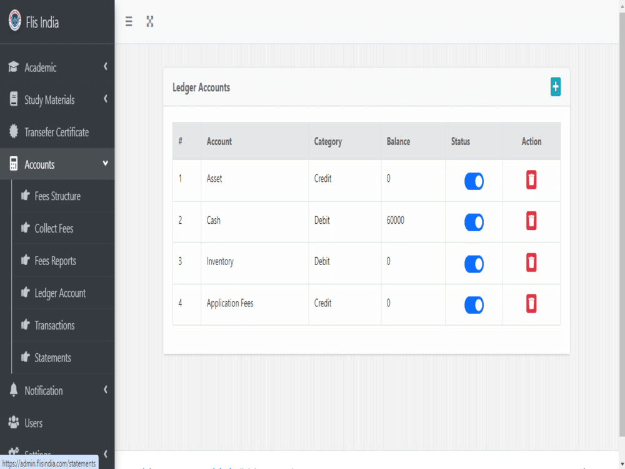
Task: Click the Debit category in Cash row
Action: 322,220
